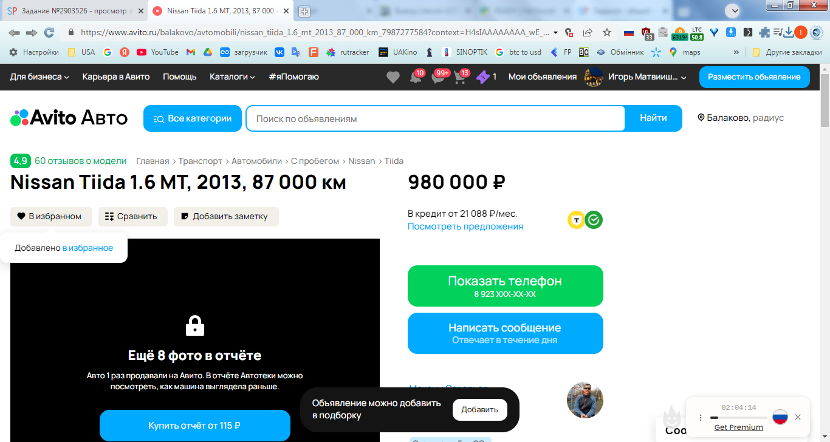Open Помощь in the top menu

click(x=180, y=77)
